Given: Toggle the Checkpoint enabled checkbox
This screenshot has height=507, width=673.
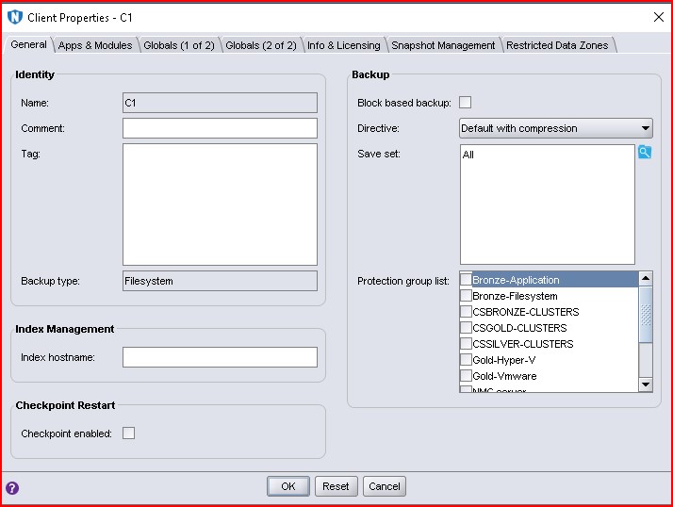Looking at the screenshot, I should click(129, 433).
